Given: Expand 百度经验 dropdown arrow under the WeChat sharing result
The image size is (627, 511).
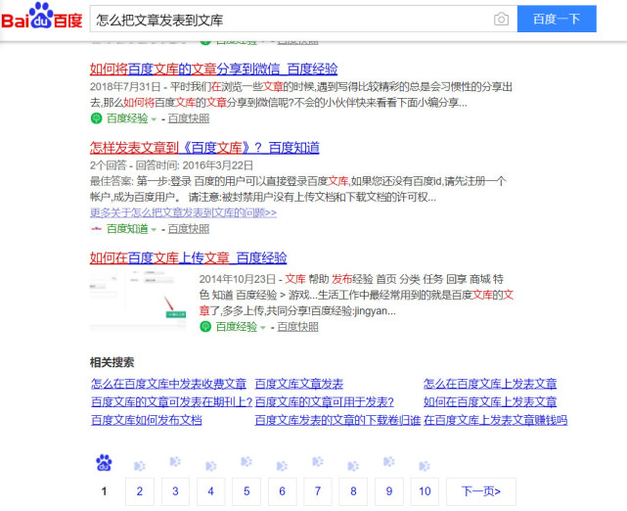Looking at the screenshot, I should click(154, 119).
